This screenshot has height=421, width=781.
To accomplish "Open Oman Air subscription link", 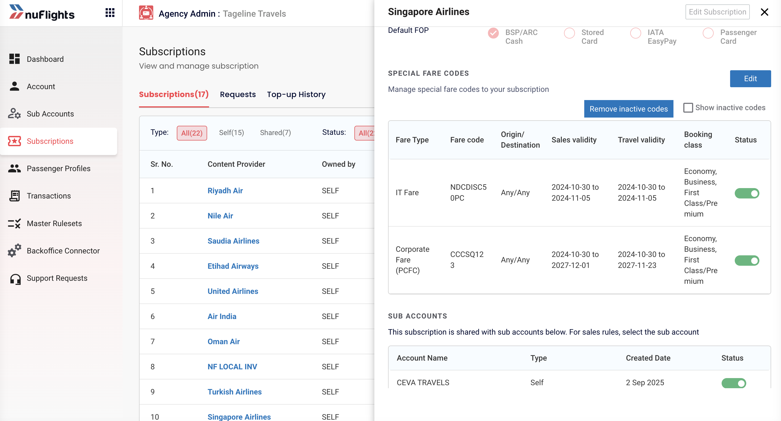I will click(x=224, y=341).
